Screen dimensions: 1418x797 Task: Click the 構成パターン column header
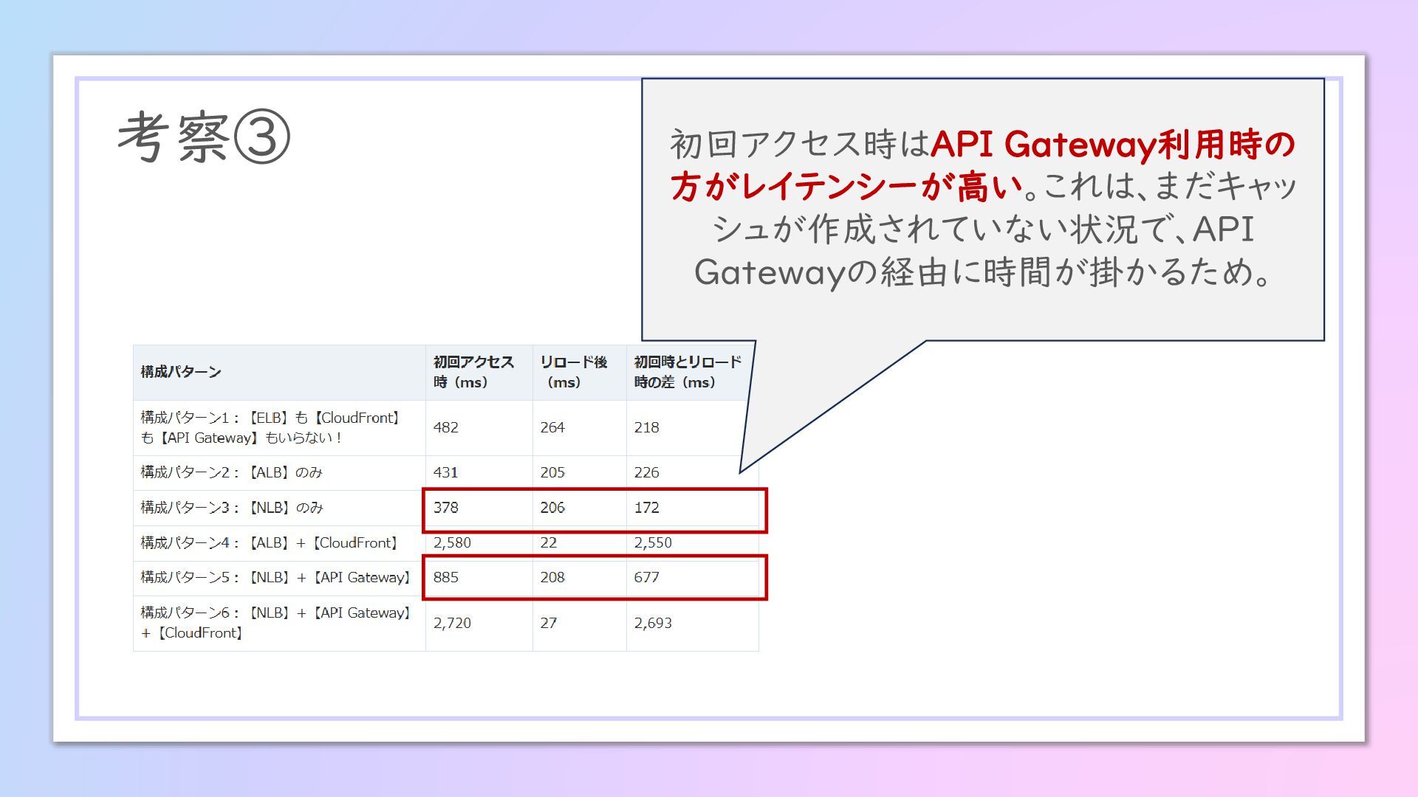tap(181, 372)
